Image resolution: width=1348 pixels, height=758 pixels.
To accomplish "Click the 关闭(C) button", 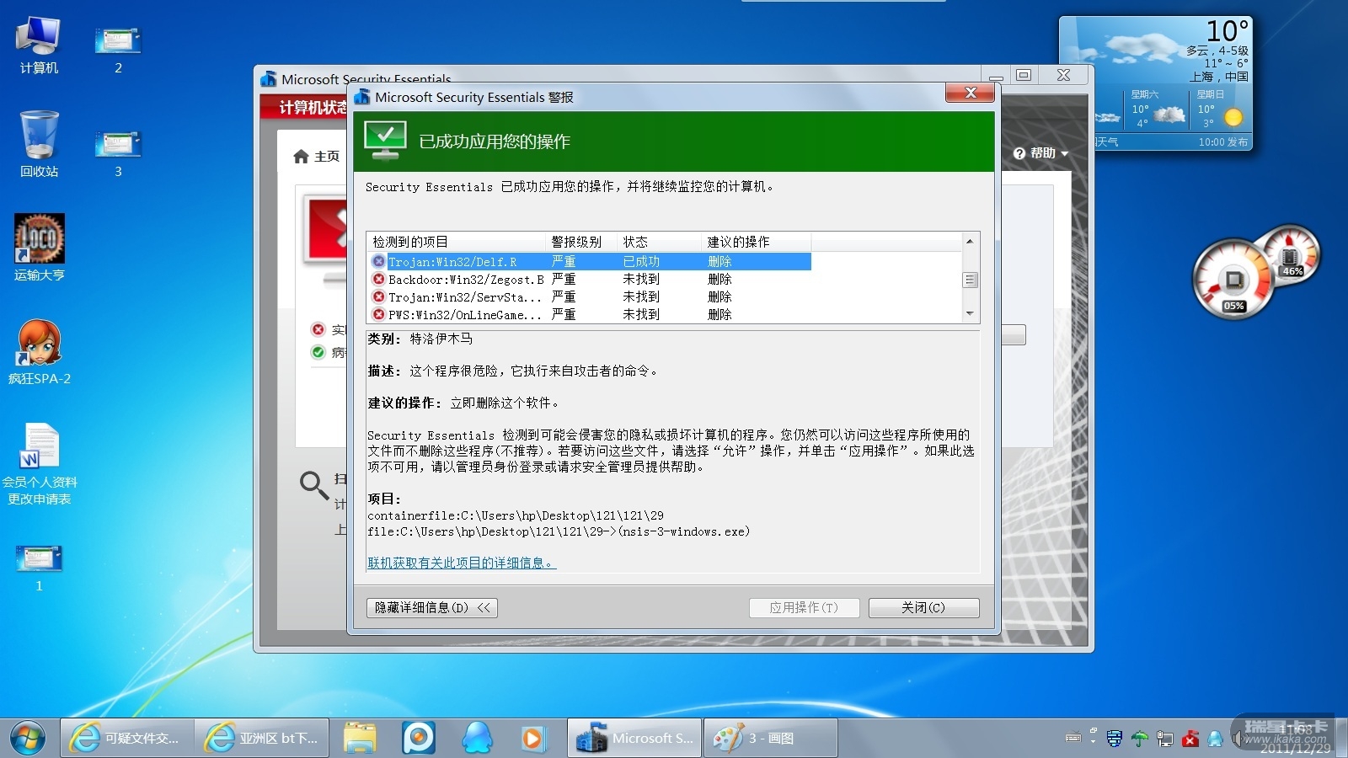I will [923, 608].
